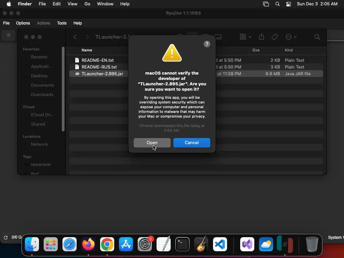Open Applications in Finder sidebar

(x=41, y=67)
